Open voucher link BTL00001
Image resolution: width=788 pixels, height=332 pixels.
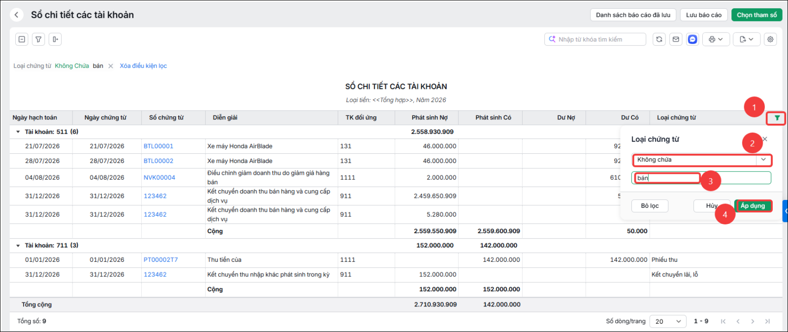(159, 146)
